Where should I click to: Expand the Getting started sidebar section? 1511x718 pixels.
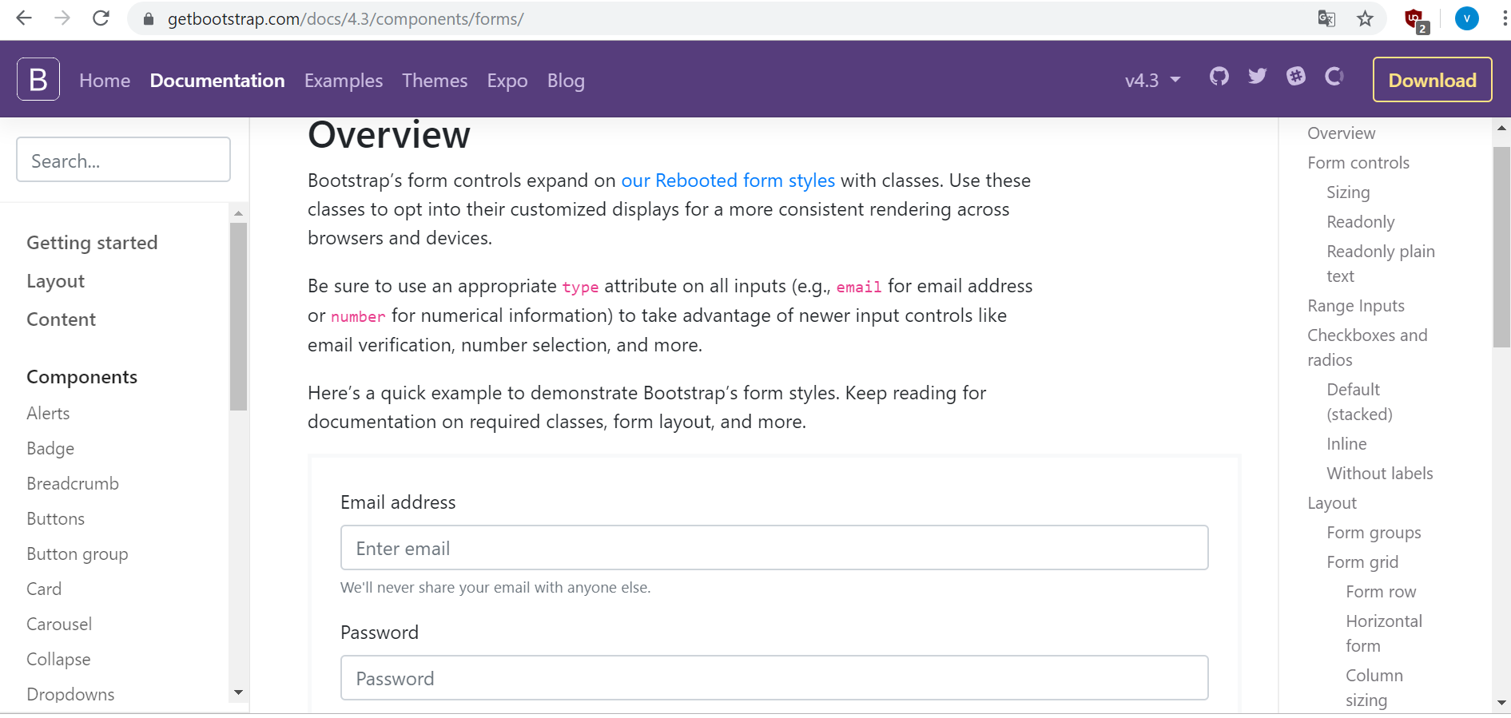pyautogui.click(x=92, y=243)
